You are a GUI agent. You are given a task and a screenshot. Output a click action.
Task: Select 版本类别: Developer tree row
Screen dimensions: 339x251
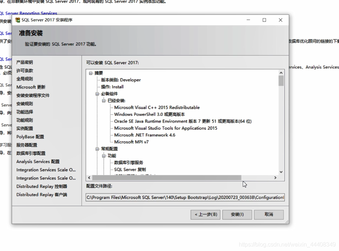pyautogui.click(x=121, y=80)
